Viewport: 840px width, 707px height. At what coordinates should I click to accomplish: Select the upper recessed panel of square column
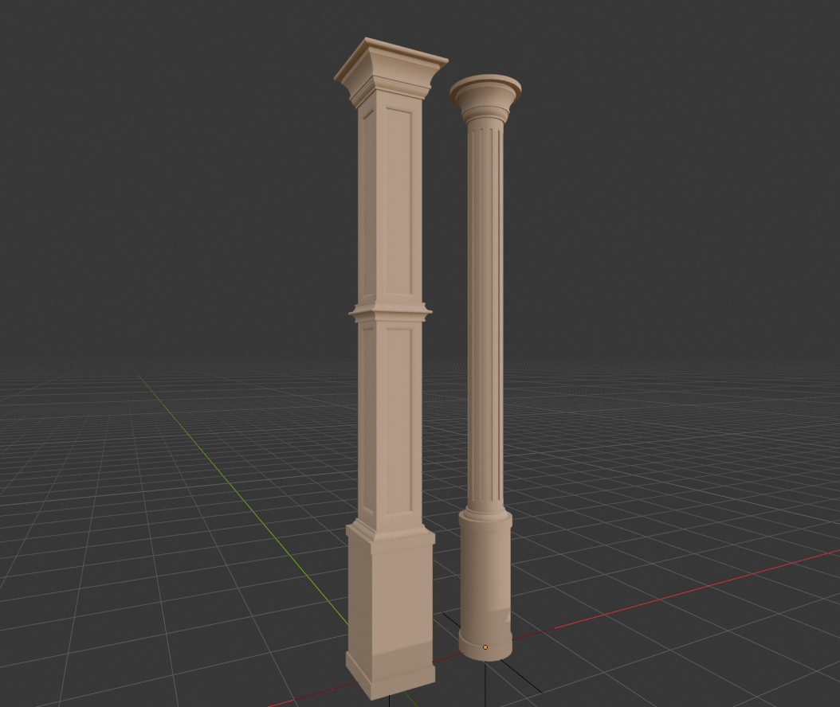pyautogui.click(x=398, y=203)
